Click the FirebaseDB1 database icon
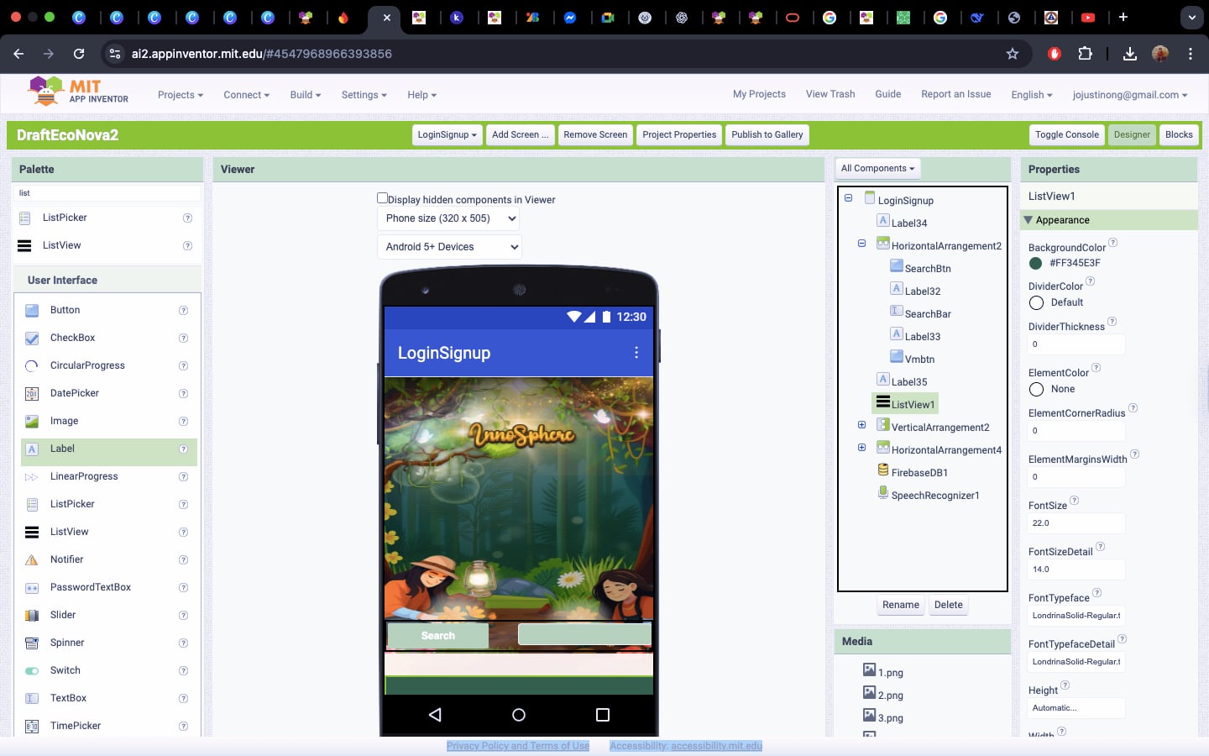The image size is (1209, 756). 882,470
